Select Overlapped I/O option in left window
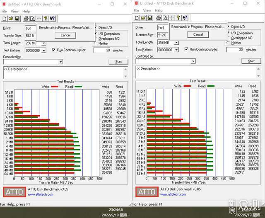This screenshot has height=218, width=265. point(109,39)
